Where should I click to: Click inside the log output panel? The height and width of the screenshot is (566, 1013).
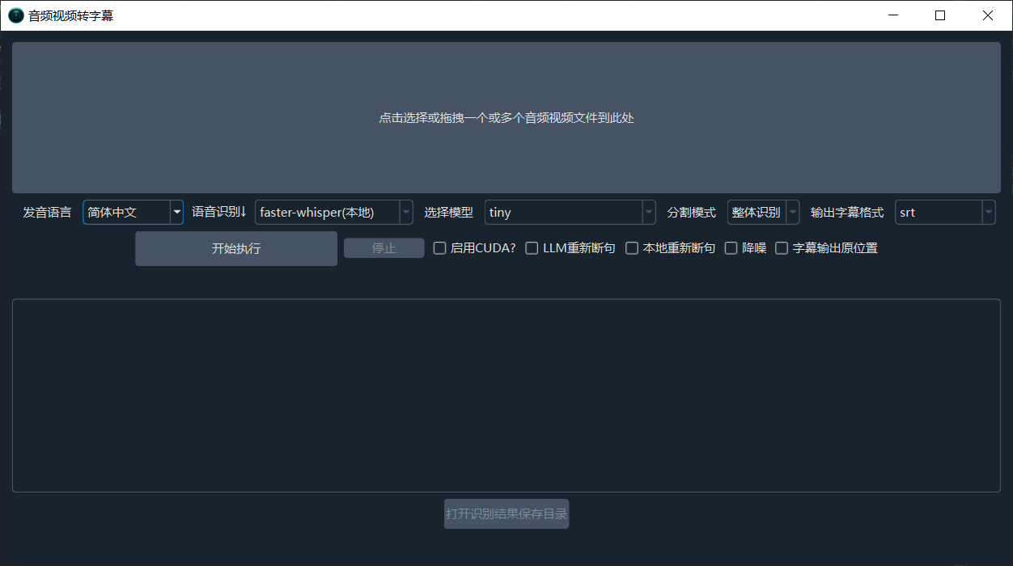tap(507, 395)
